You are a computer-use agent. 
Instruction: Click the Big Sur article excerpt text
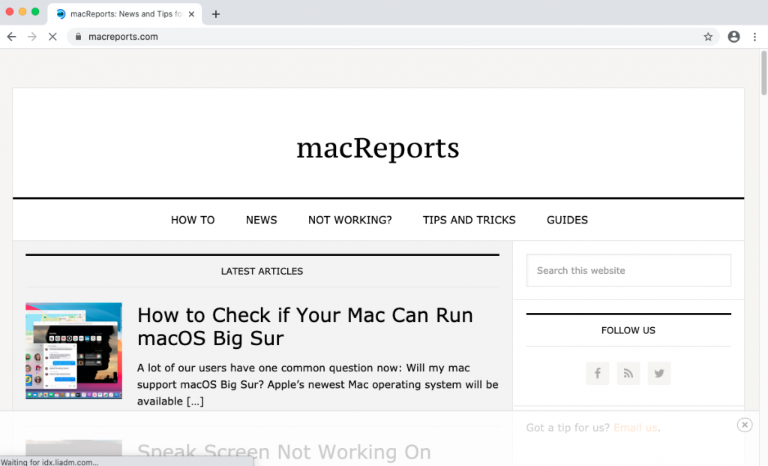click(x=318, y=385)
